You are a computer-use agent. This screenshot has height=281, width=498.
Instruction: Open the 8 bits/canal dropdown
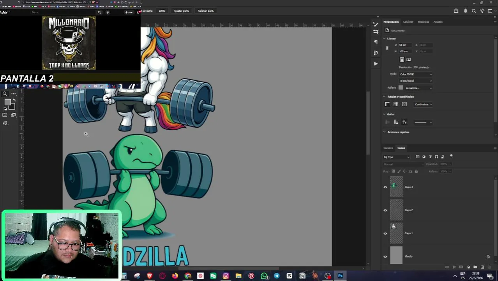pos(415,81)
